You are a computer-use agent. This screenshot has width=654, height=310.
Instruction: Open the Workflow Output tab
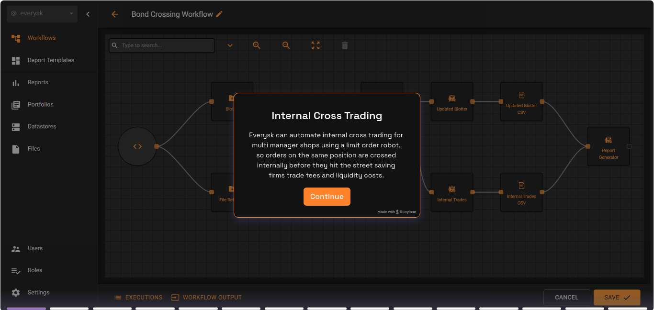[206, 297]
